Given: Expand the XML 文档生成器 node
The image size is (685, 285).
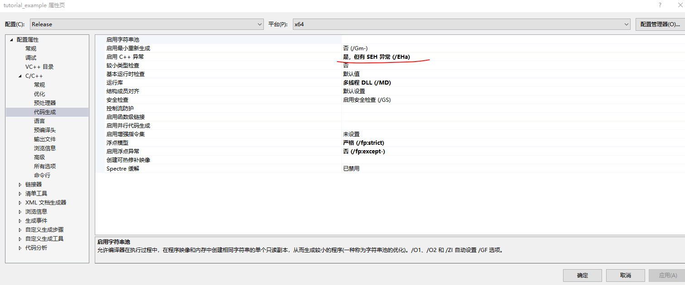Looking at the screenshot, I should [19, 202].
